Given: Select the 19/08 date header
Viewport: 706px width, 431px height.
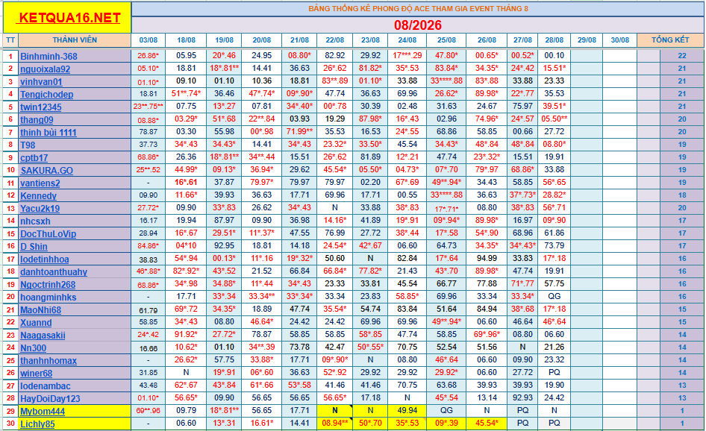Looking at the screenshot, I should [x=224, y=40].
